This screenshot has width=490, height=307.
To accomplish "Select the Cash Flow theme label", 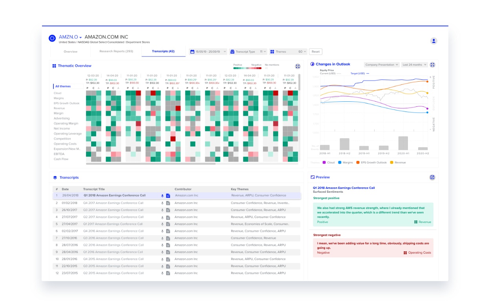I will tap(61, 159).
